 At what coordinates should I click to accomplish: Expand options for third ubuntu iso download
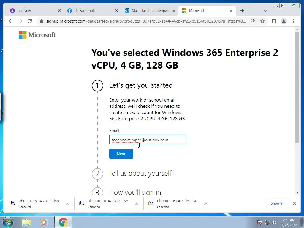pyautogui.click(x=206, y=204)
